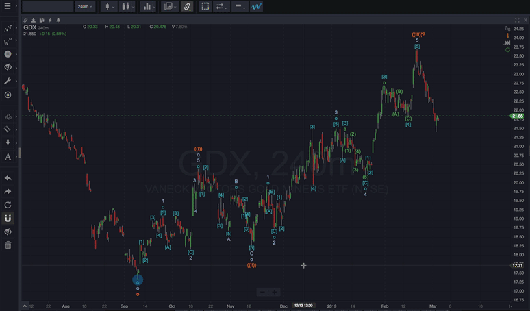Toggle the log scale button
Screen dimensions: 530x311
click(x=507, y=28)
